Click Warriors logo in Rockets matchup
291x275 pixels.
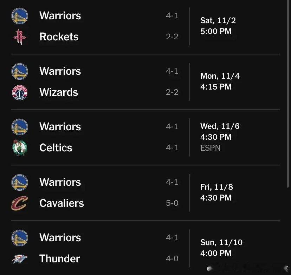(x=20, y=16)
